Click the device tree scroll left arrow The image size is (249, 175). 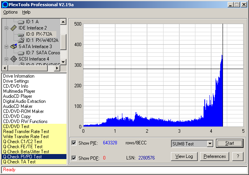click(x=5, y=68)
